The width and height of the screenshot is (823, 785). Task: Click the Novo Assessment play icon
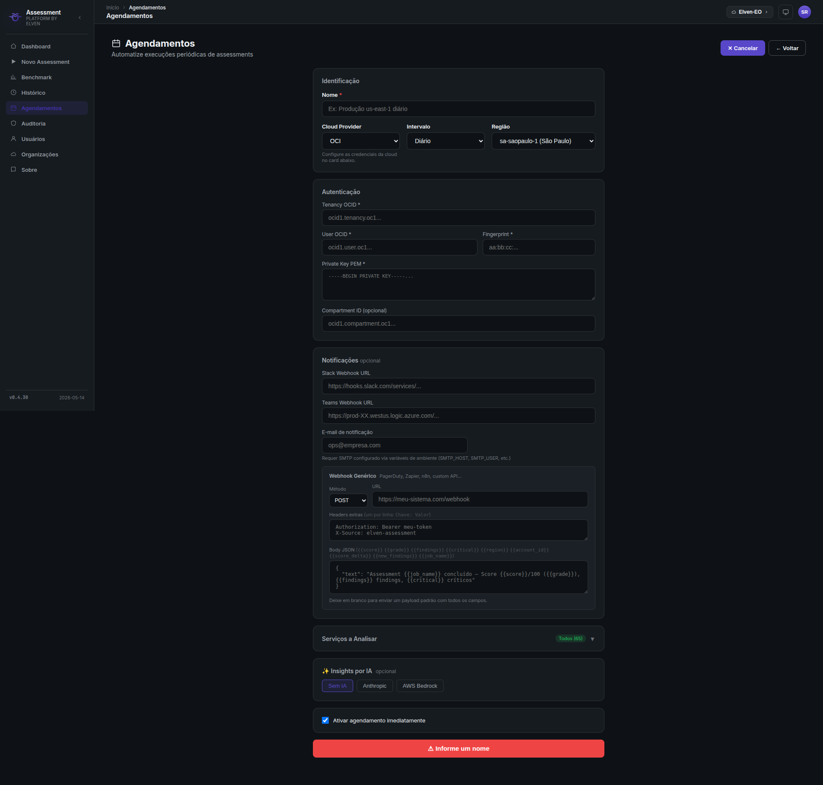13,62
